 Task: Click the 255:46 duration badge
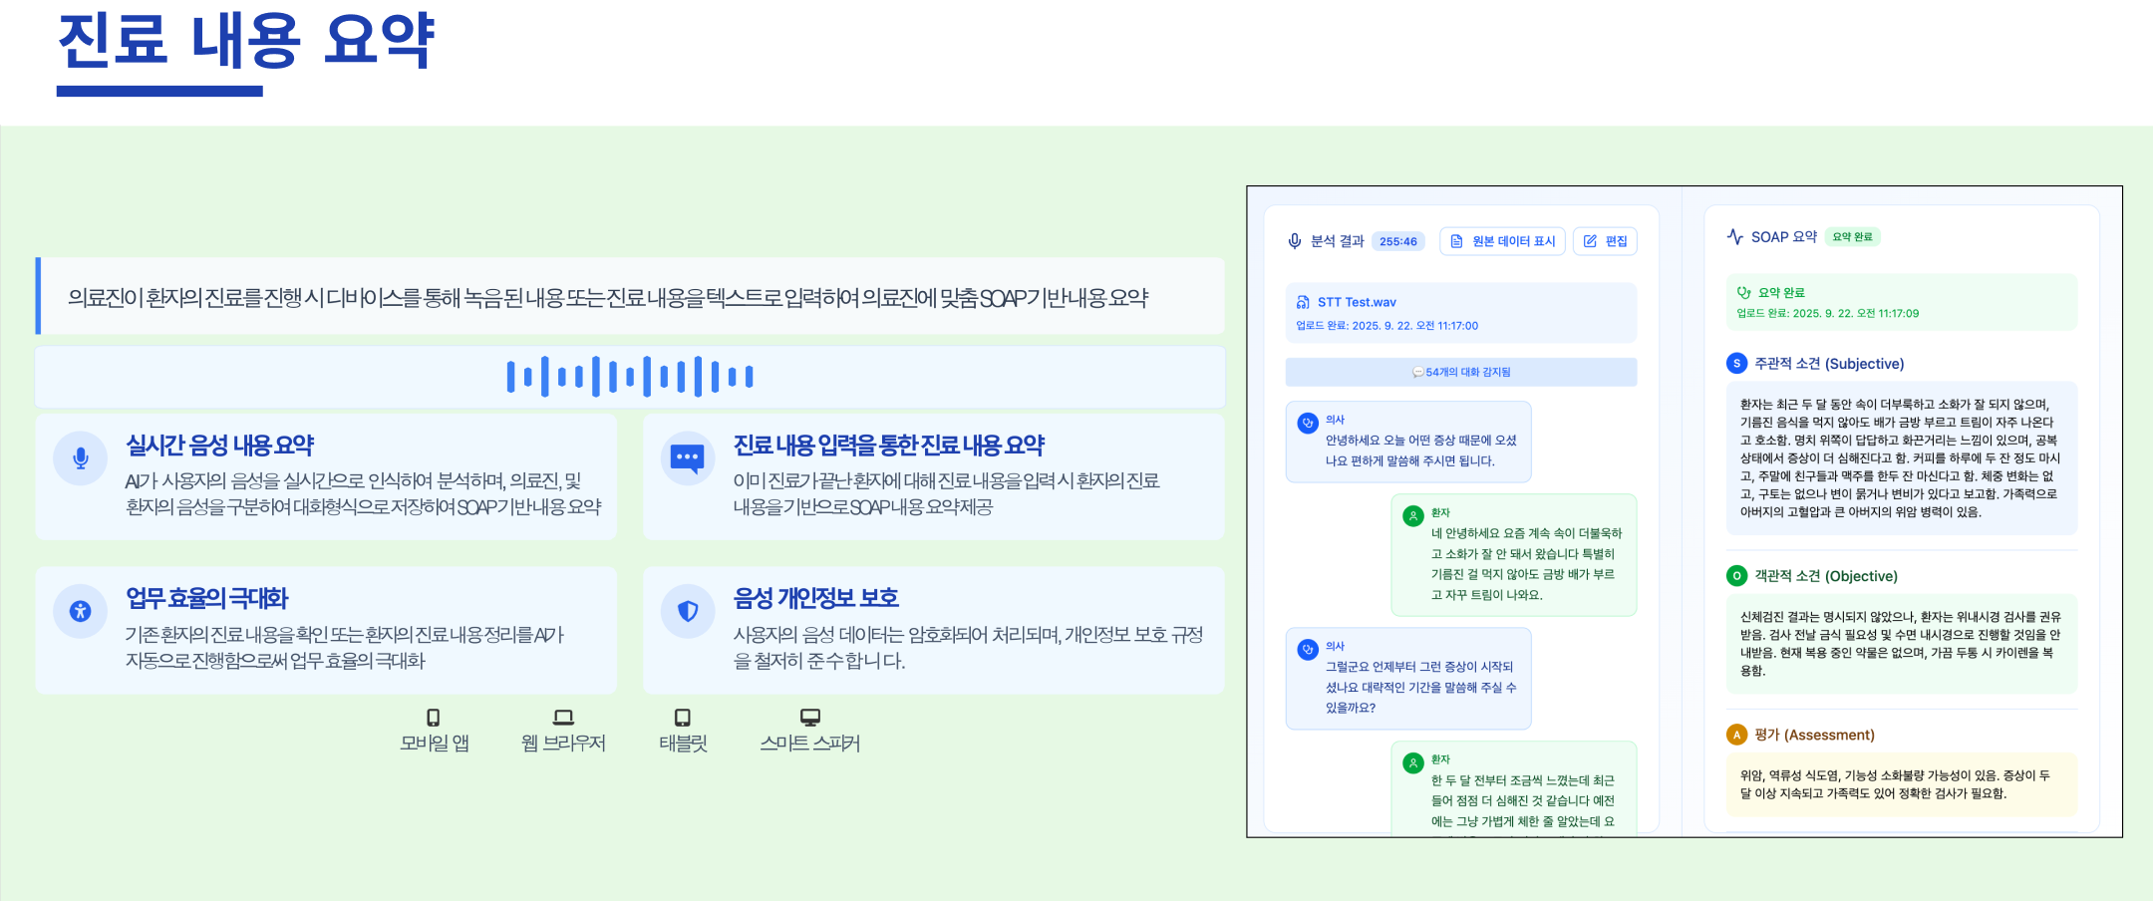(1397, 241)
